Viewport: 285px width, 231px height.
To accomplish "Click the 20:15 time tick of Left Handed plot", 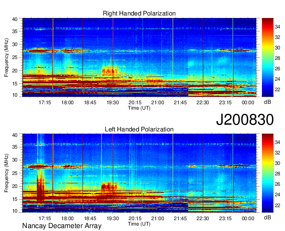I will [x=135, y=218].
